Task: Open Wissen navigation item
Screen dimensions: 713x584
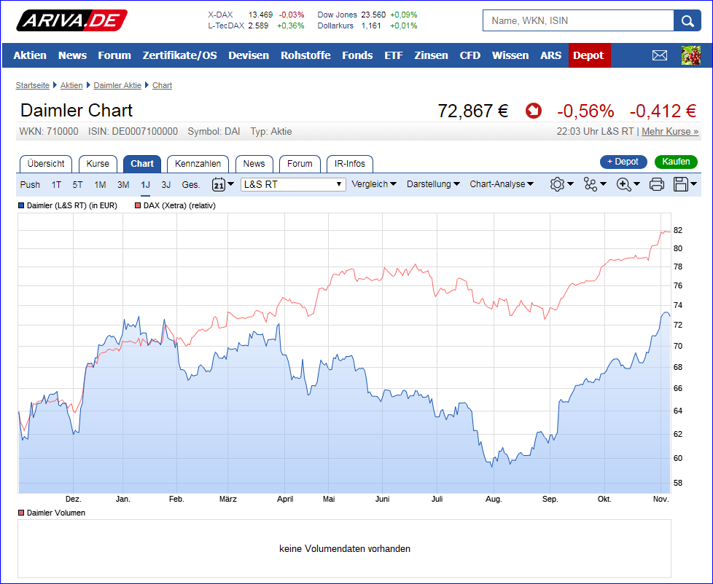Action: 510,55
